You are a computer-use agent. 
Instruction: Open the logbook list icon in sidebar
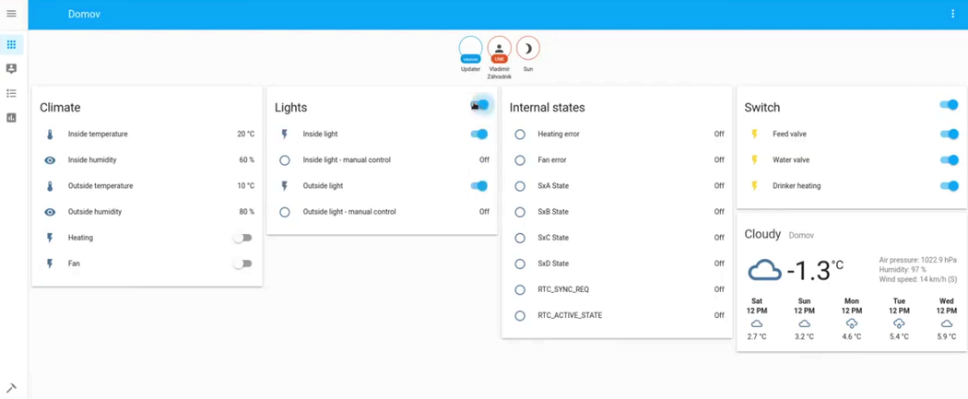point(11,93)
